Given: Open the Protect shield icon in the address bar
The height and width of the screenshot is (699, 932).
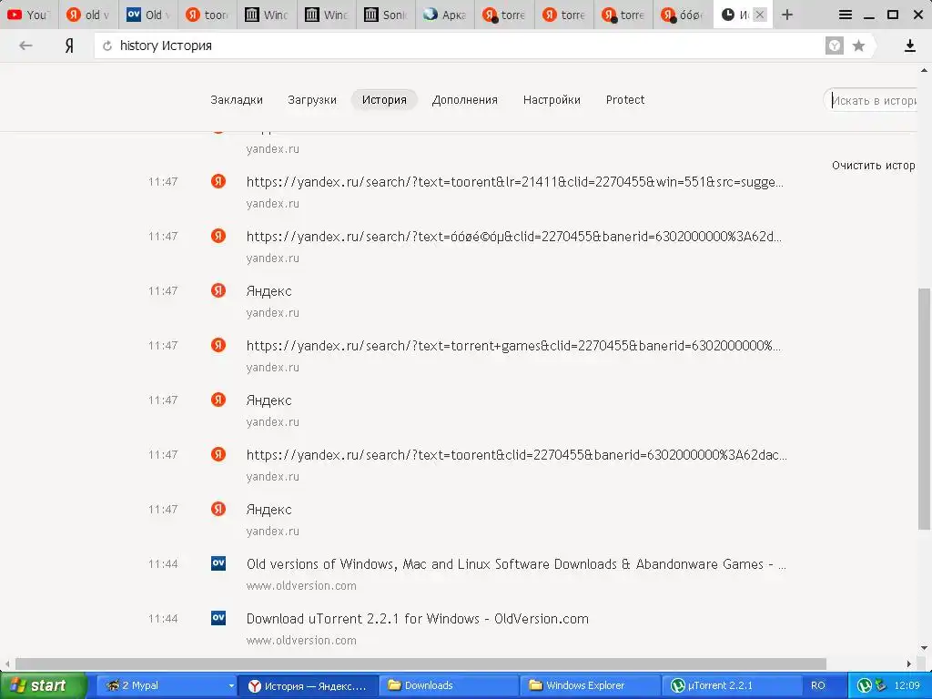Looking at the screenshot, I should (834, 46).
